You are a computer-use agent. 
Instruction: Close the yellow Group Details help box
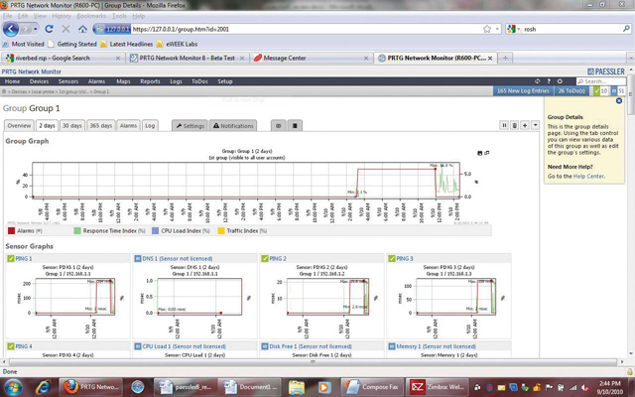[619, 100]
